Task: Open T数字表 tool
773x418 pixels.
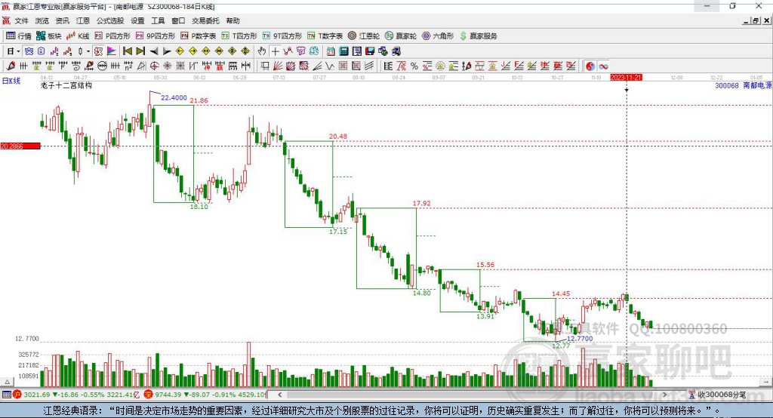Action: pos(325,36)
